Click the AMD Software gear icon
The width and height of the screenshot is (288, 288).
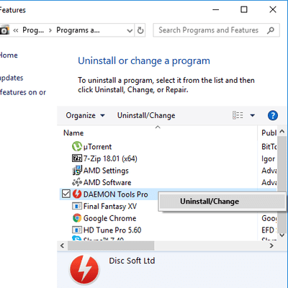[77, 182]
